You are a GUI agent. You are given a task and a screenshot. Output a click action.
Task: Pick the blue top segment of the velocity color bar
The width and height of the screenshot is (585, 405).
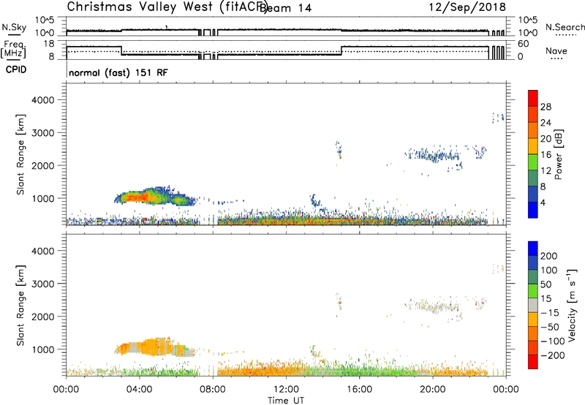(x=533, y=249)
